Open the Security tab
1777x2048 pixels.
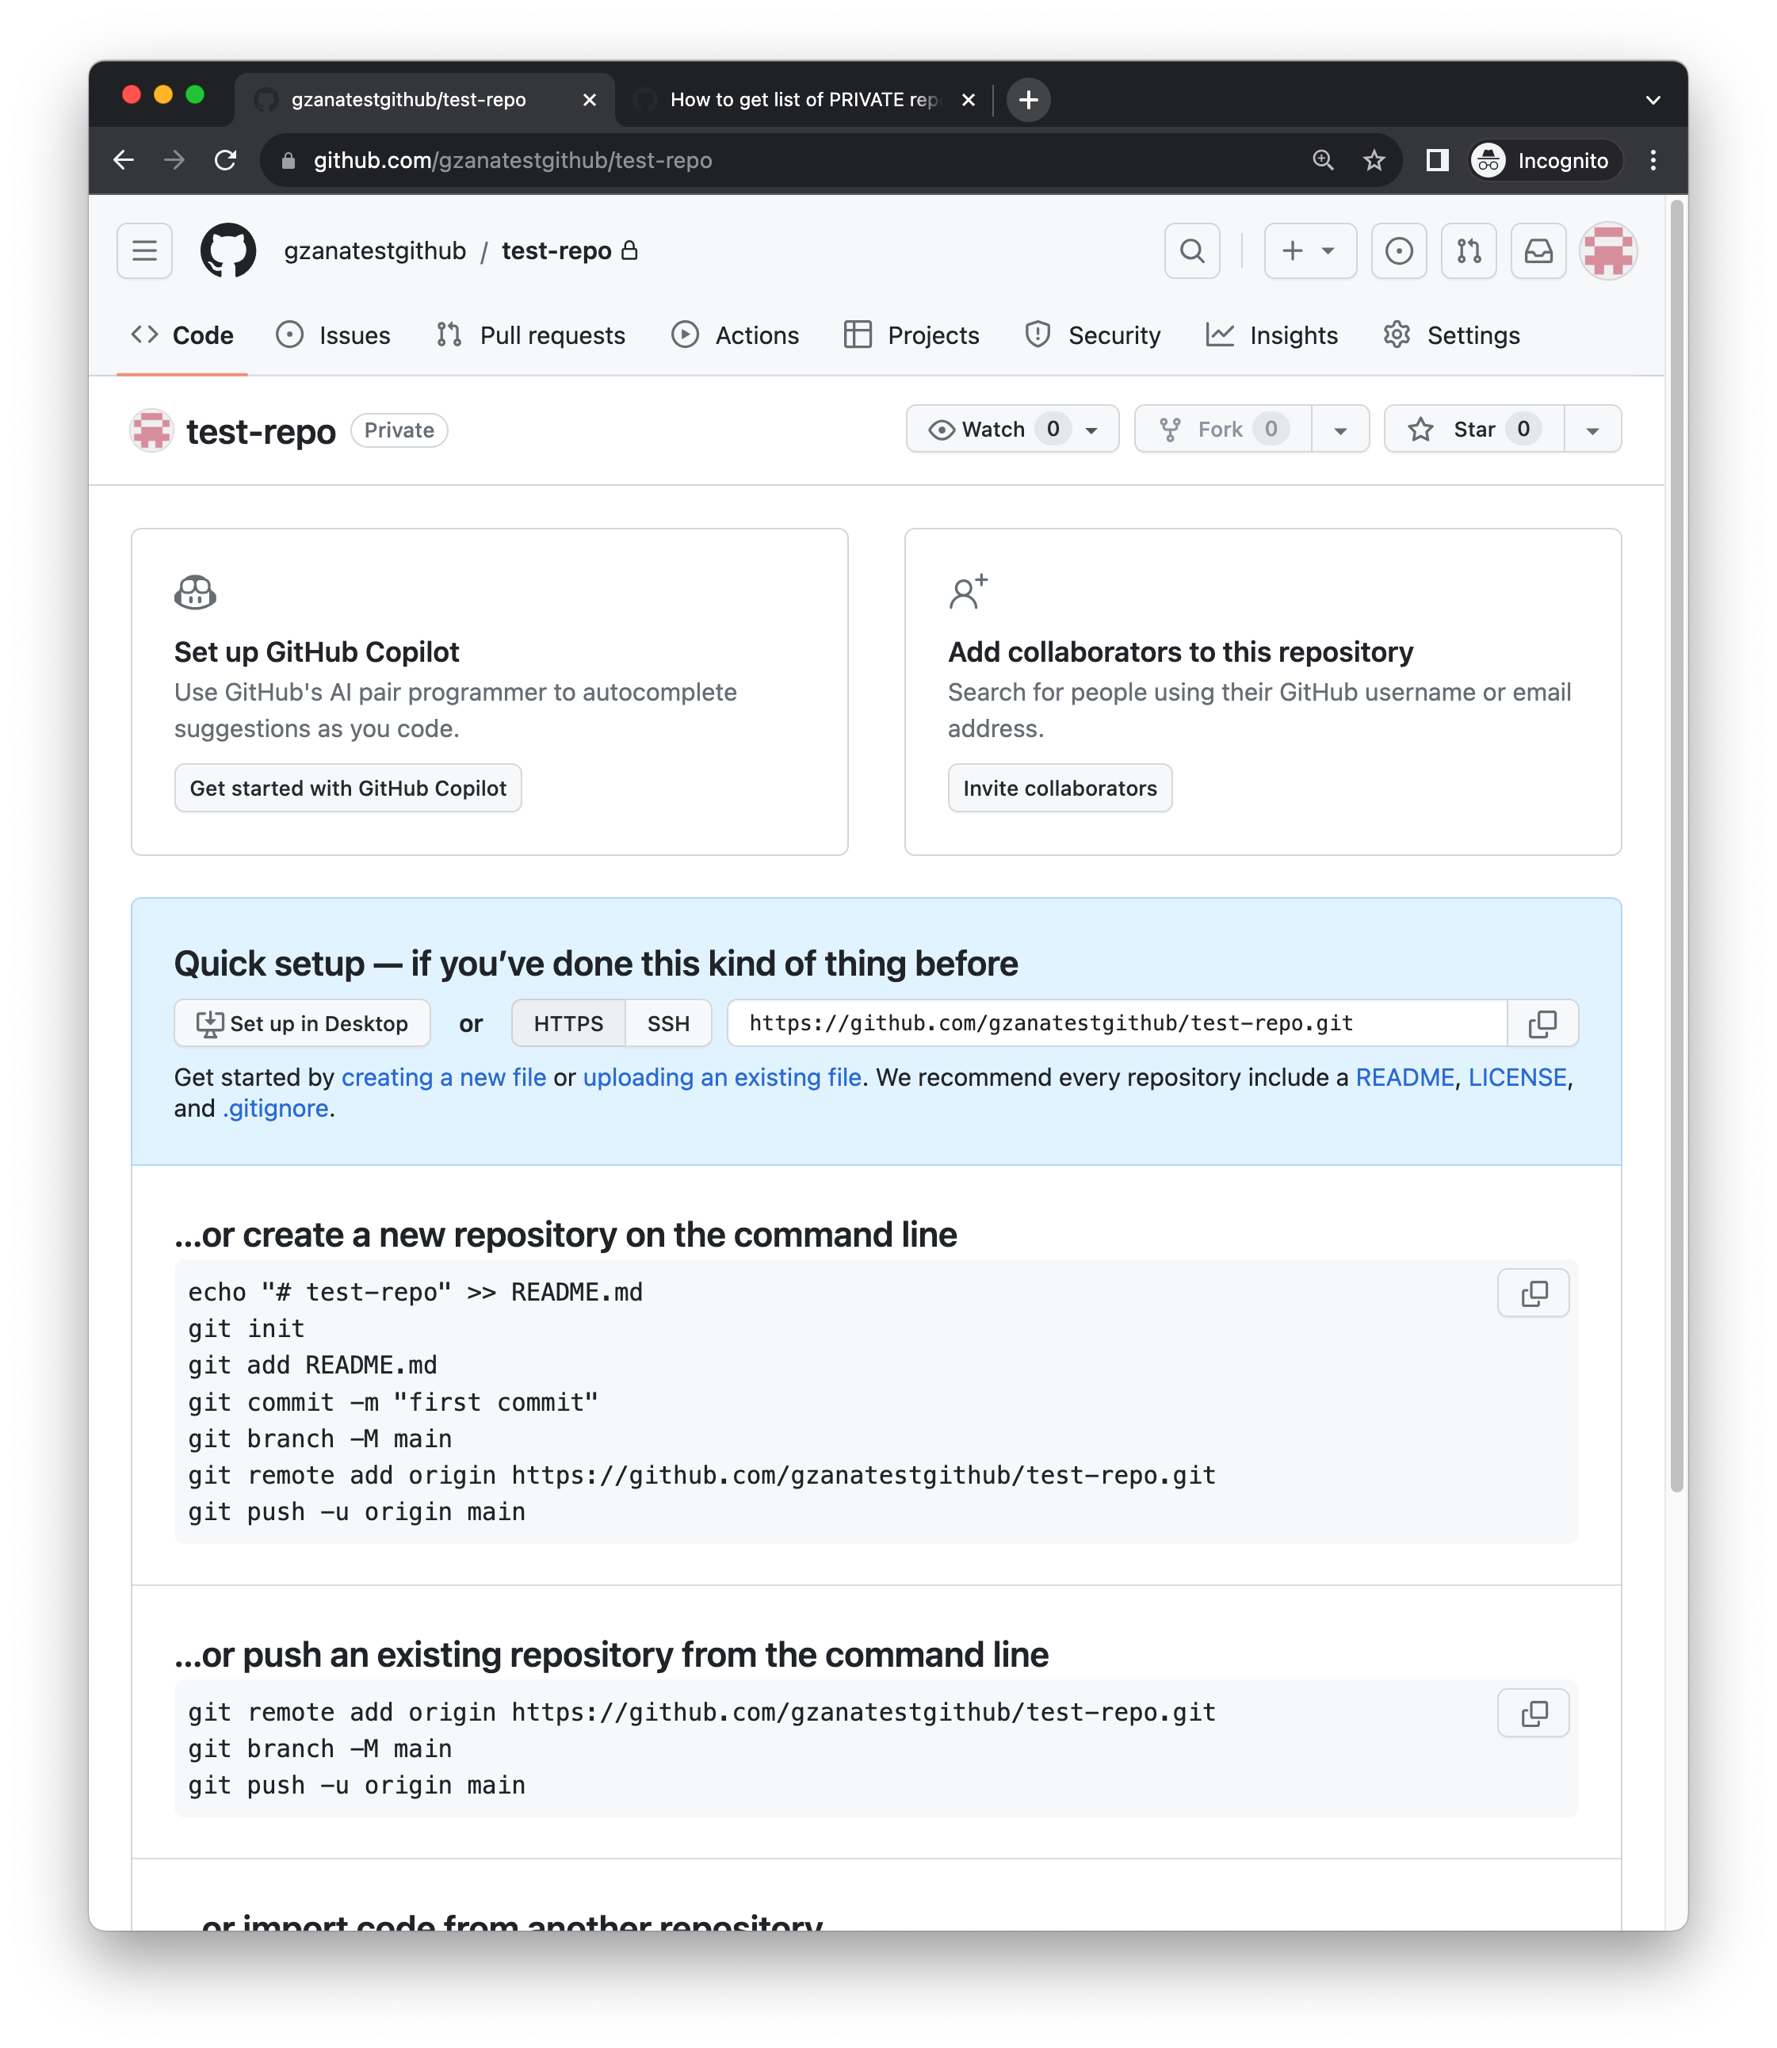pos(1091,335)
